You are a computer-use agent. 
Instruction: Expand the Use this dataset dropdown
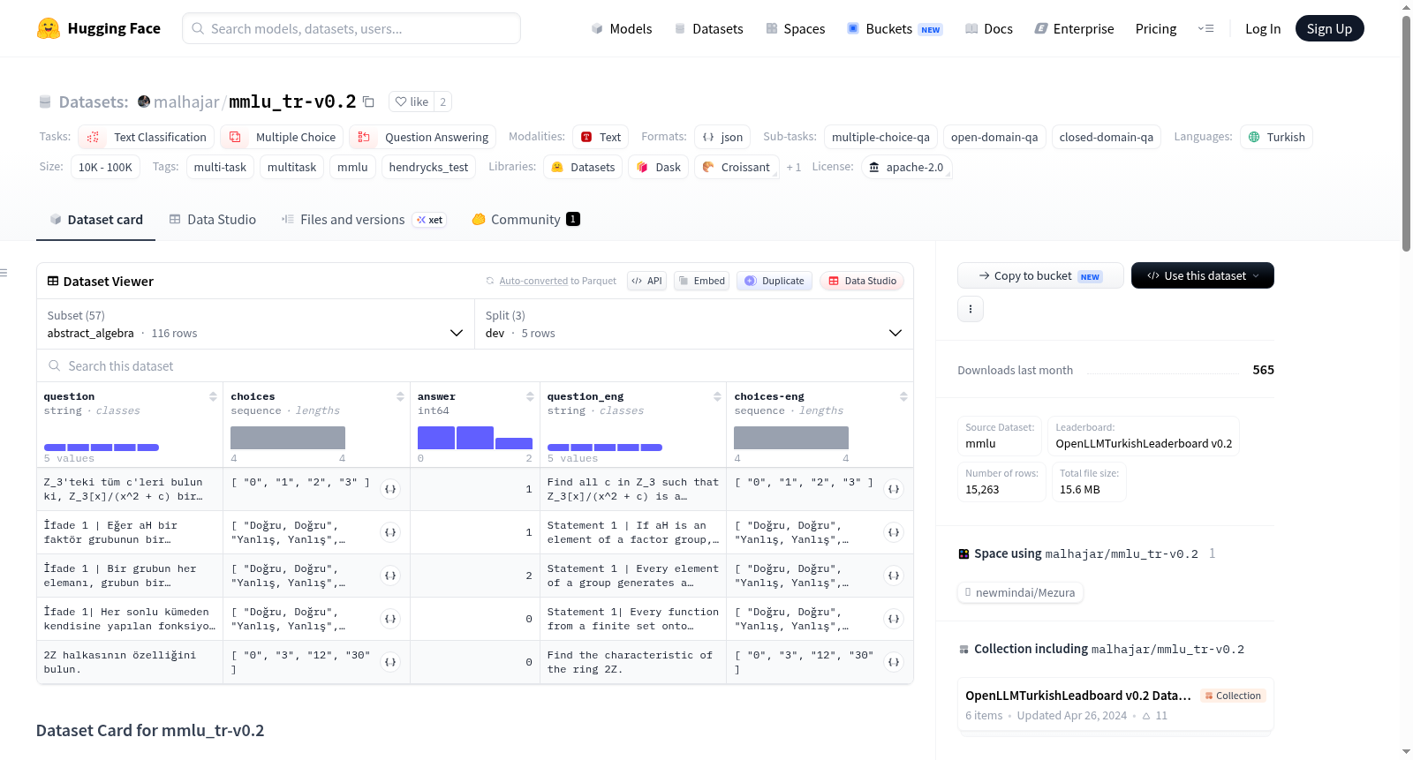1202,275
